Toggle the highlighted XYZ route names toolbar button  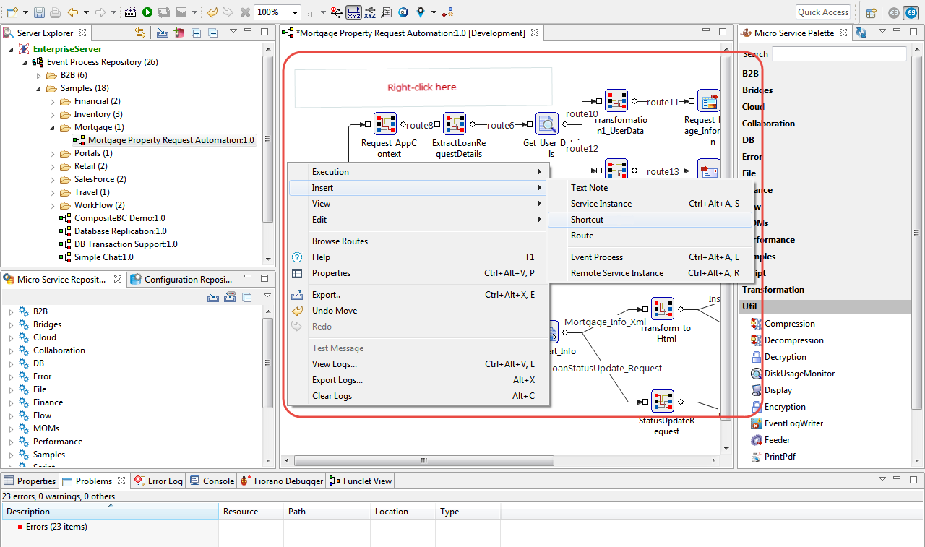(354, 12)
